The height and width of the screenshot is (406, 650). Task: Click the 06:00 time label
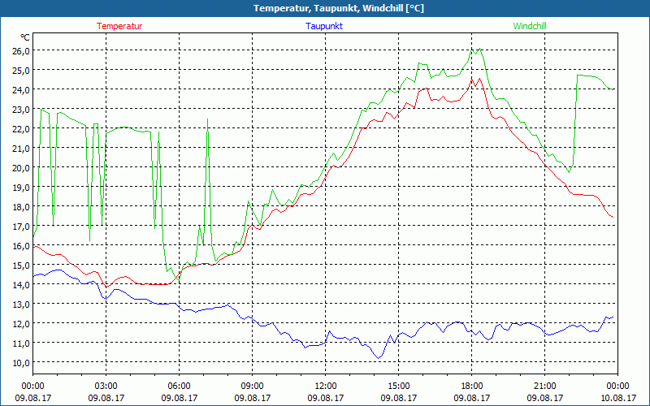pos(179,387)
